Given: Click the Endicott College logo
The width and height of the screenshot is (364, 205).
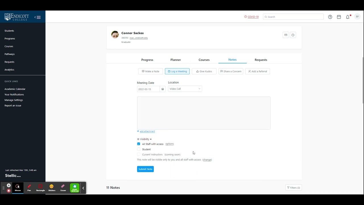Looking at the screenshot, I should [x=16, y=17].
